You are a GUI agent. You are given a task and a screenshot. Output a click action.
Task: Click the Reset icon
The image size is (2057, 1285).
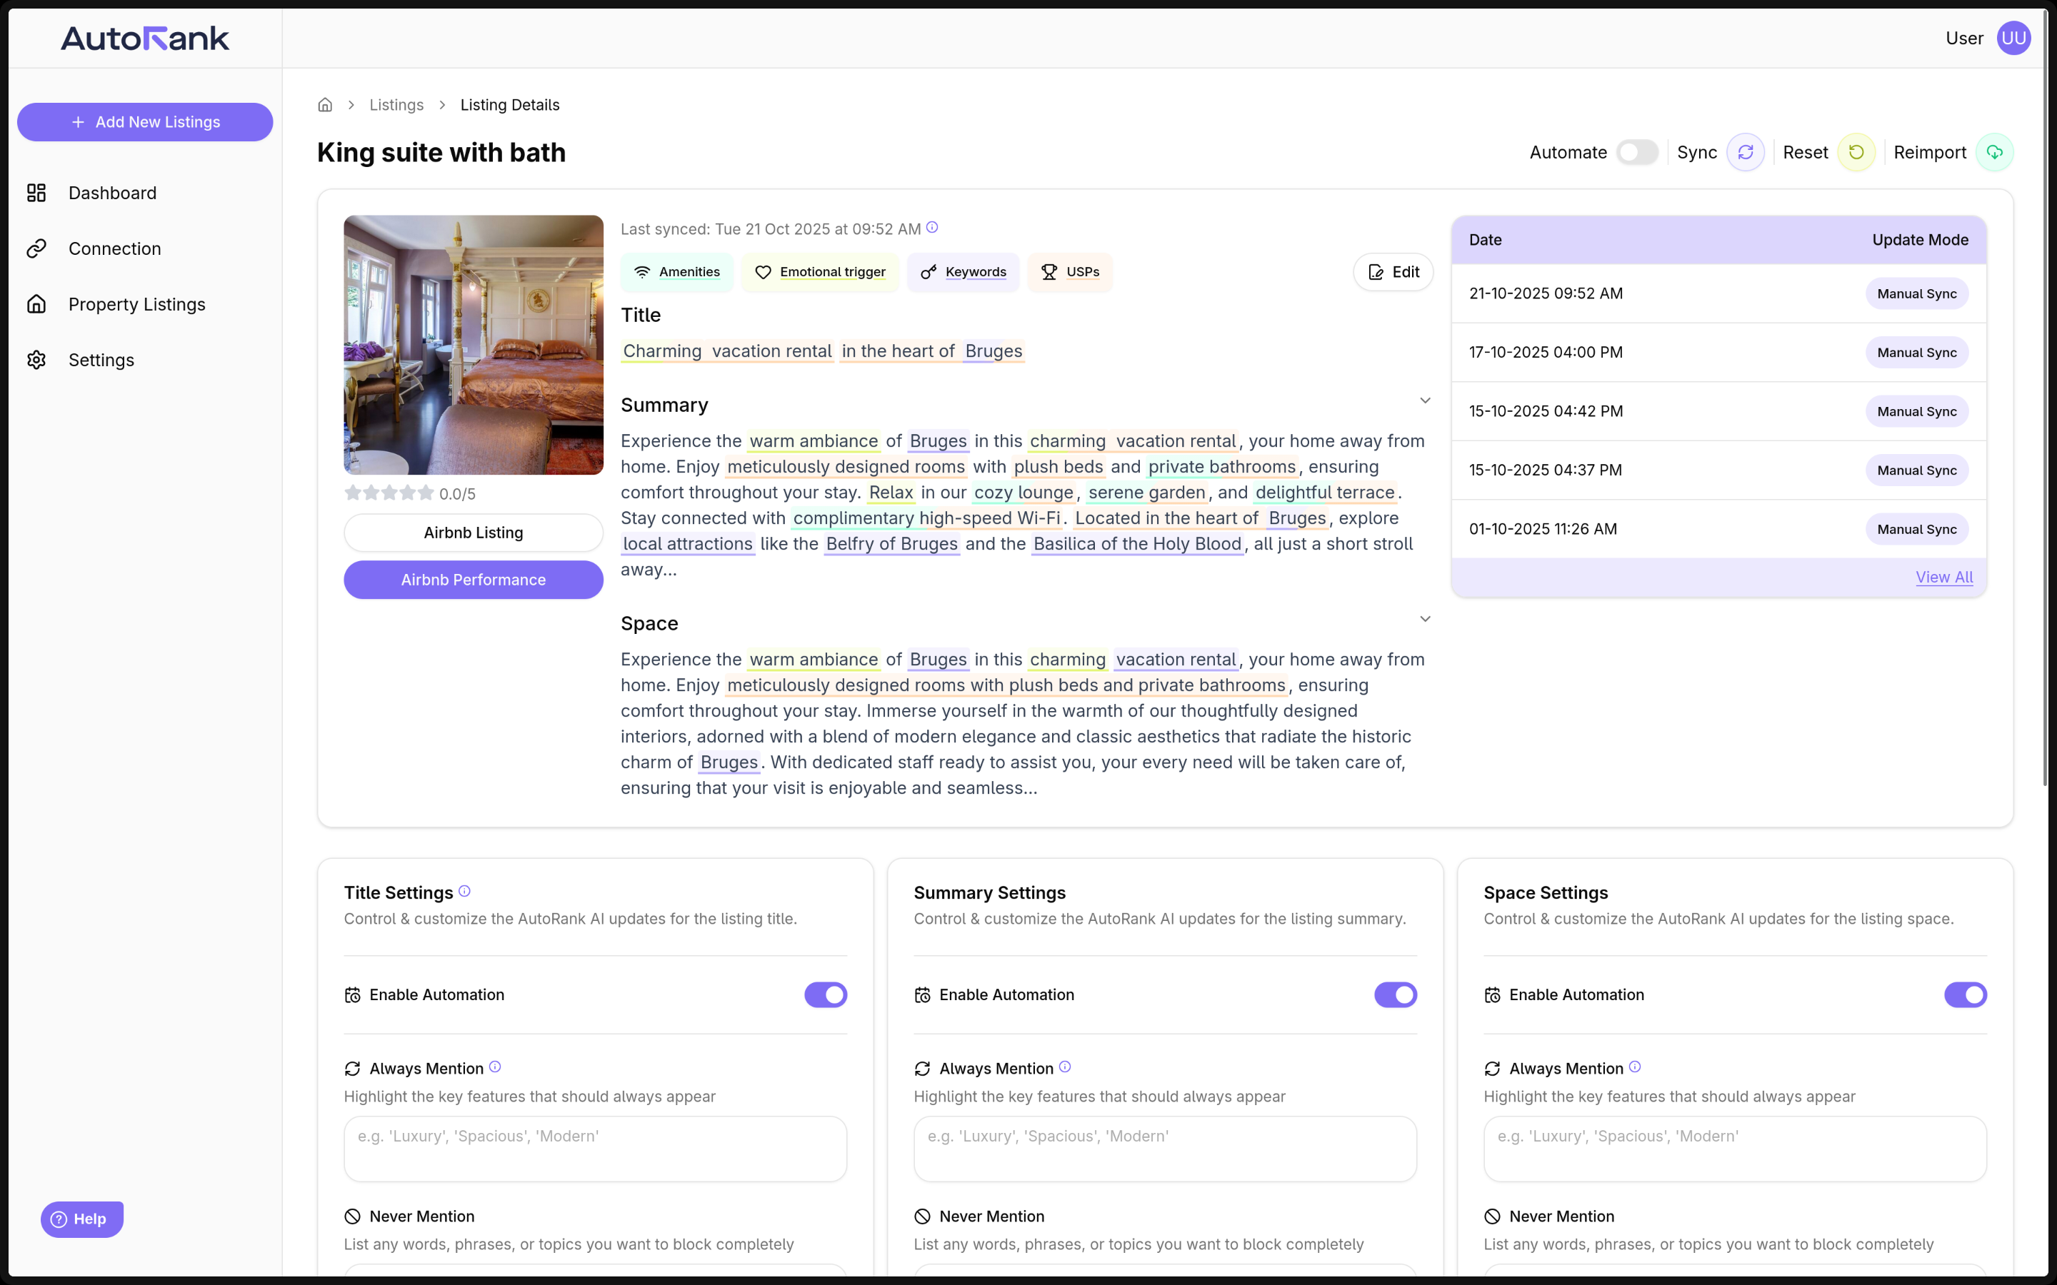pos(1856,152)
